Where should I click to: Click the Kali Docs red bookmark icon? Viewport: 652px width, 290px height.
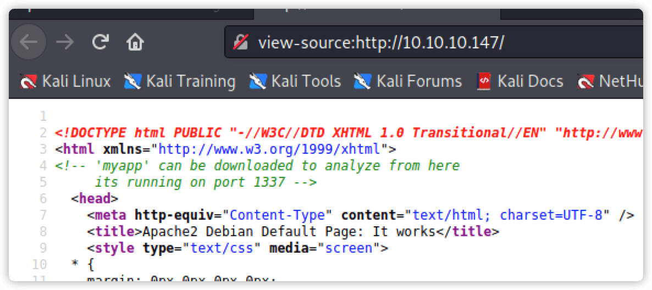click(x=484, y=82)
